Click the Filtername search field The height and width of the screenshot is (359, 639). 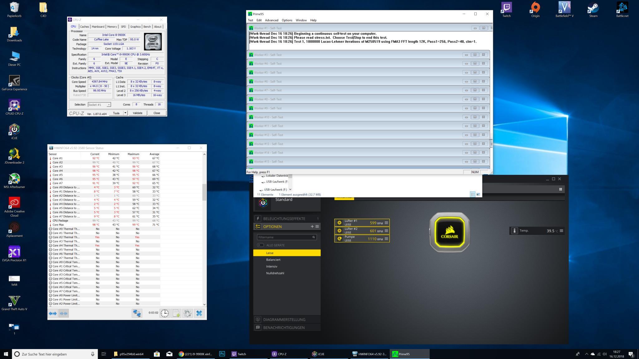click(x=285, y=237)
